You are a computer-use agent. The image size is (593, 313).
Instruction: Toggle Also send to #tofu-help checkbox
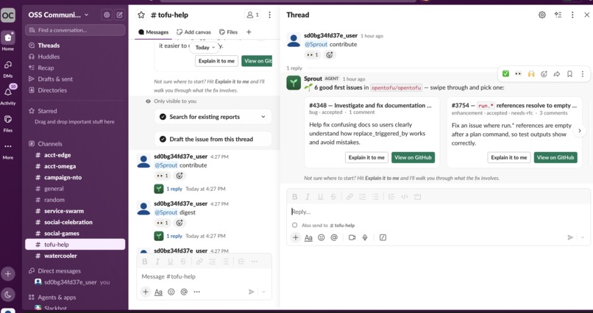(294, 225)
